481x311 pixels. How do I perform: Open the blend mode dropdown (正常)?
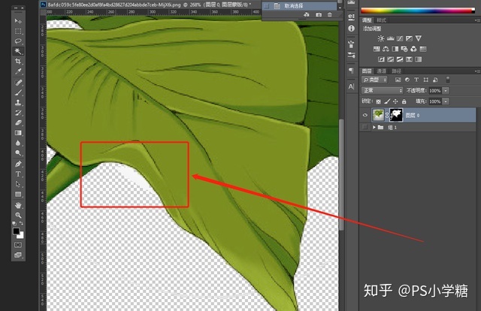(383, 90)
